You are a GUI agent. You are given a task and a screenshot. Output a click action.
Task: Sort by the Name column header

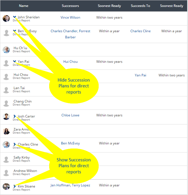click(24, 6)
